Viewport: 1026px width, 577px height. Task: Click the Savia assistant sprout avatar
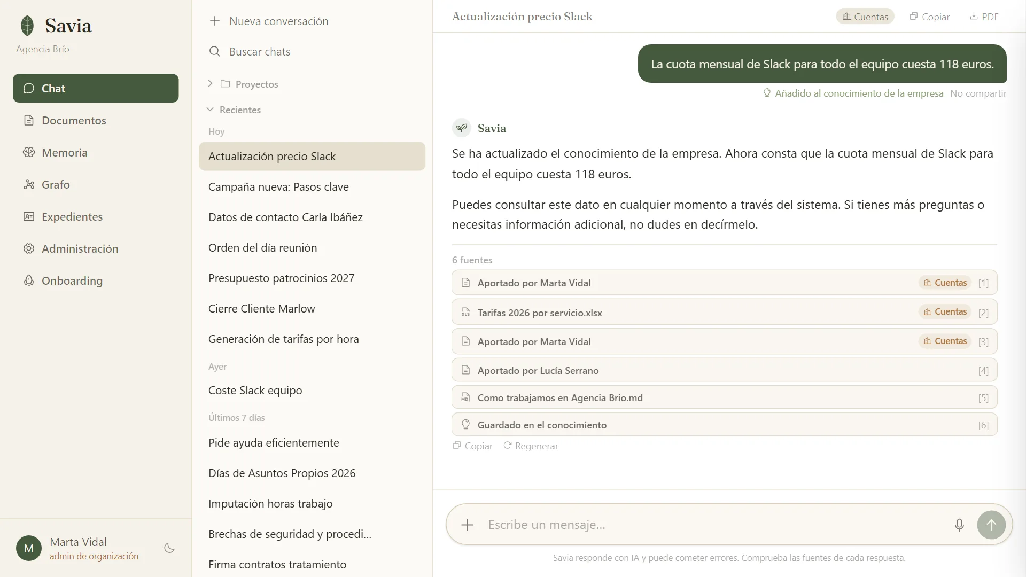point(462,128)
